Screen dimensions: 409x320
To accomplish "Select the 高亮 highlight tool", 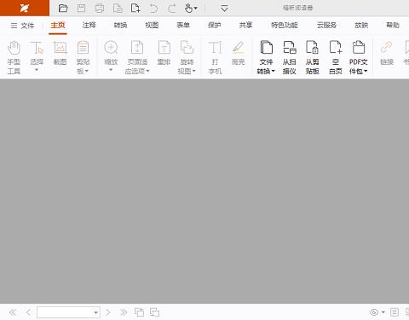I will click(x=238, y=53).
